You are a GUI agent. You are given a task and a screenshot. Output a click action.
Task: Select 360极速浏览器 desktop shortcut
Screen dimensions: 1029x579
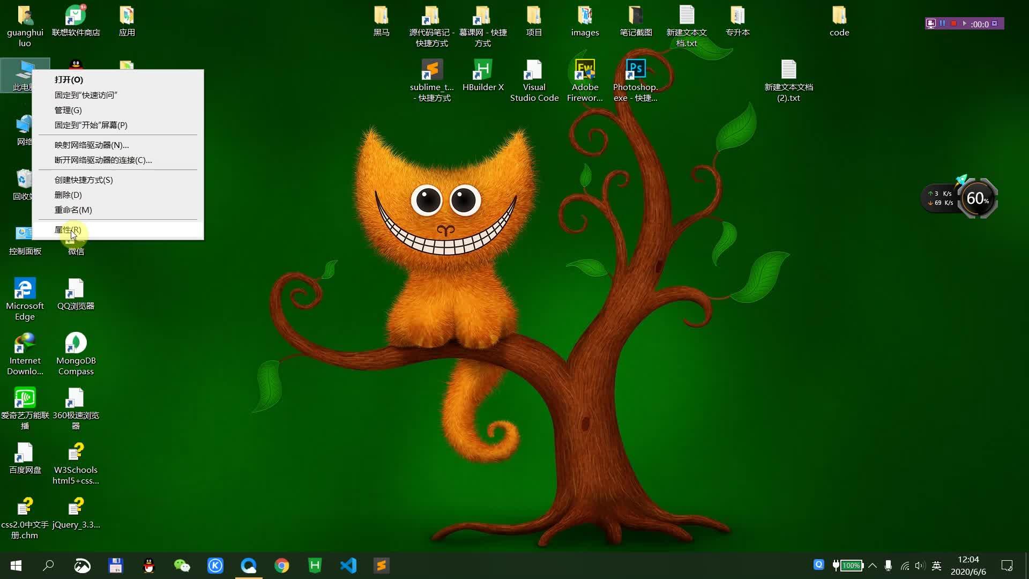(x=76, y=409)
